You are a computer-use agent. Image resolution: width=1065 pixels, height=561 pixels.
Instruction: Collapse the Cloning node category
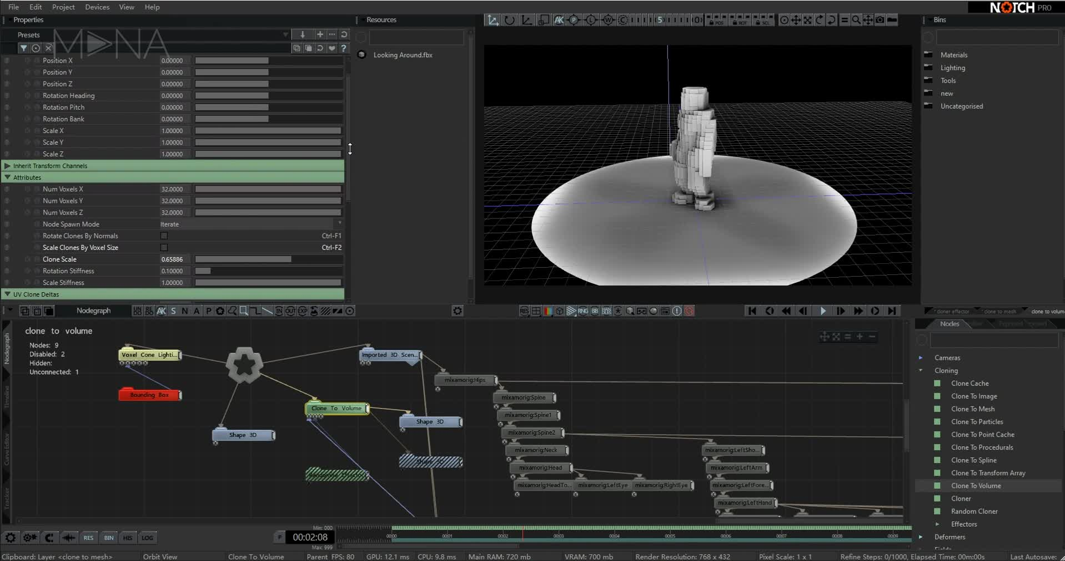tap(921, 370)
